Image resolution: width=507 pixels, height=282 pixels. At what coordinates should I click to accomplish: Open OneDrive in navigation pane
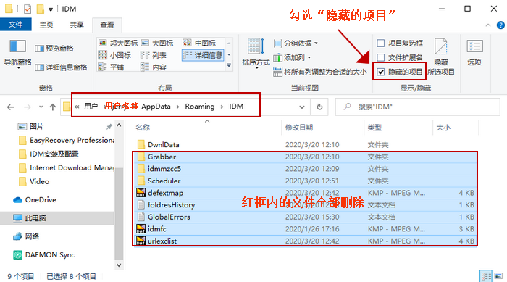[x=35, y=200]
